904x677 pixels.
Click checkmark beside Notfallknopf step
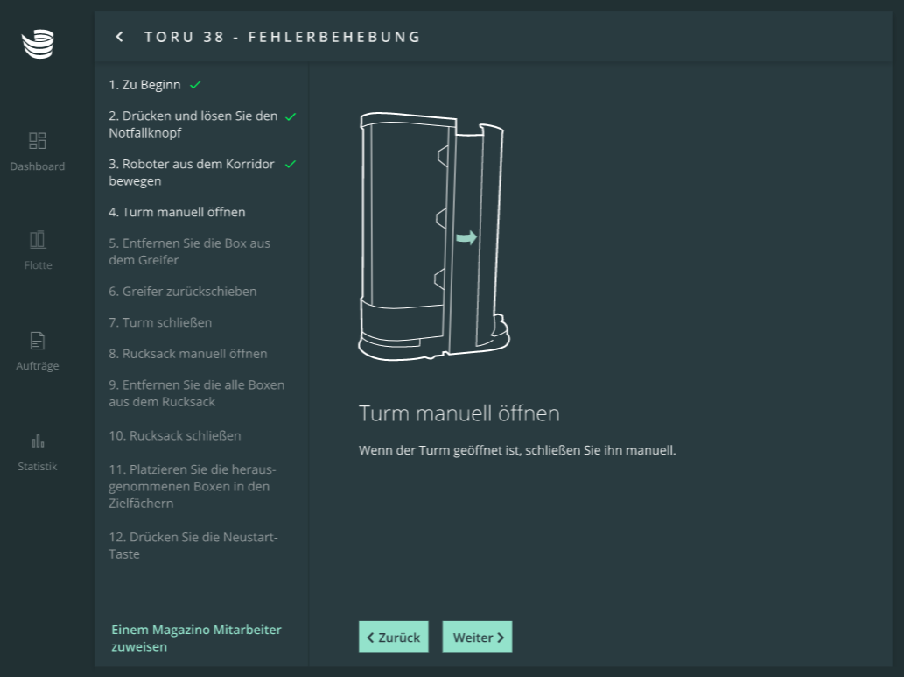pyautogui.click(x=291, y=116)
